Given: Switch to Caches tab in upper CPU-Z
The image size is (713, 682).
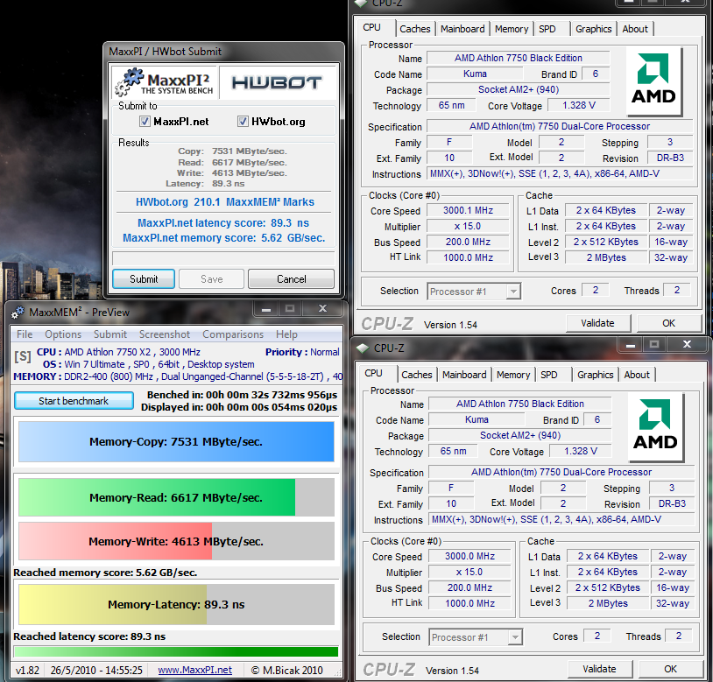Looking at the screenshot, I should point(414,29).
